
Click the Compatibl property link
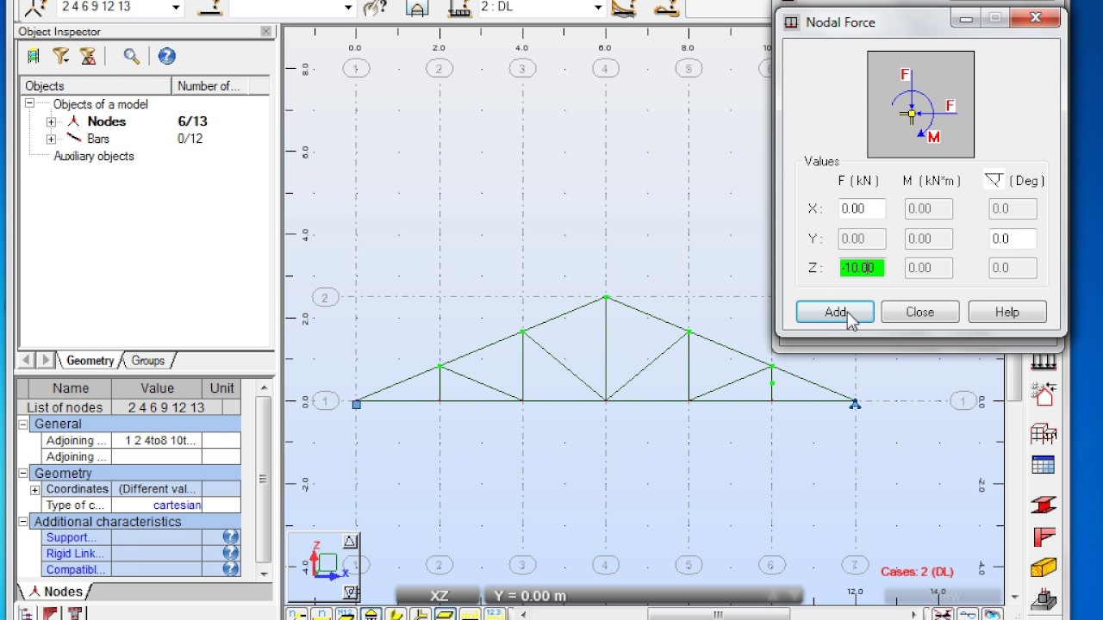(76, 570)
